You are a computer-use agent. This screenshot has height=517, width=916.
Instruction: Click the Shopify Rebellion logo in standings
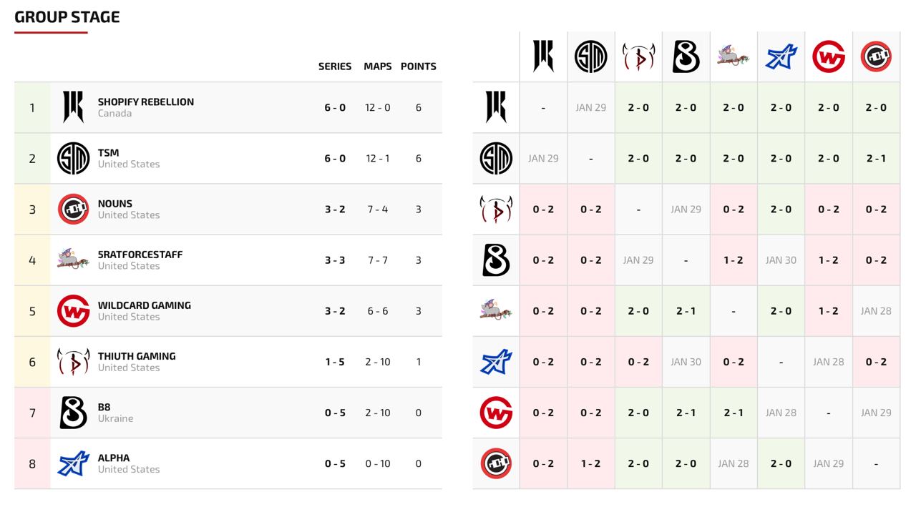click(73, 107)
